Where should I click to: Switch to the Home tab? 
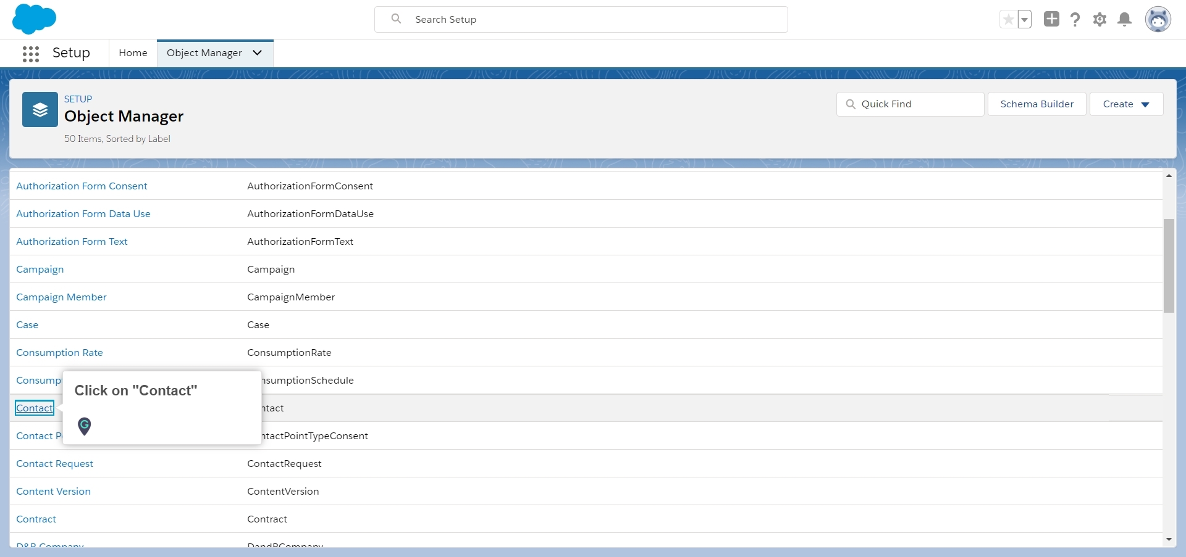[x=133, y=53]
